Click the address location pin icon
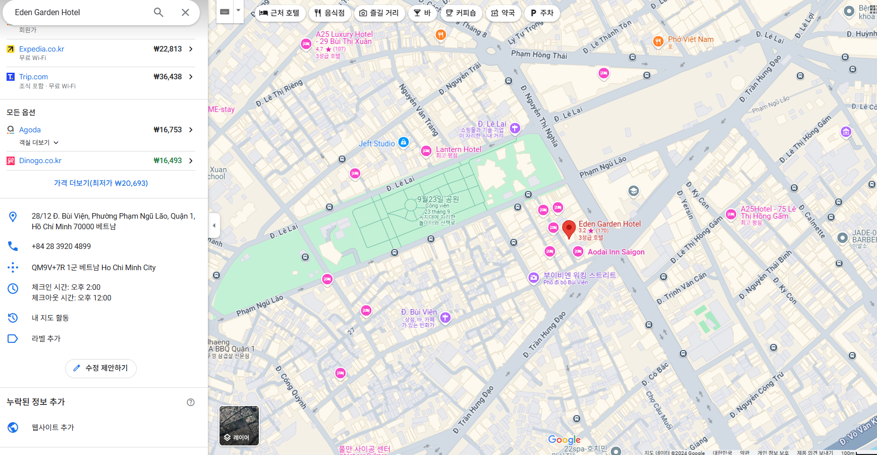The image size is (877, 455). [x=13, y=217]
